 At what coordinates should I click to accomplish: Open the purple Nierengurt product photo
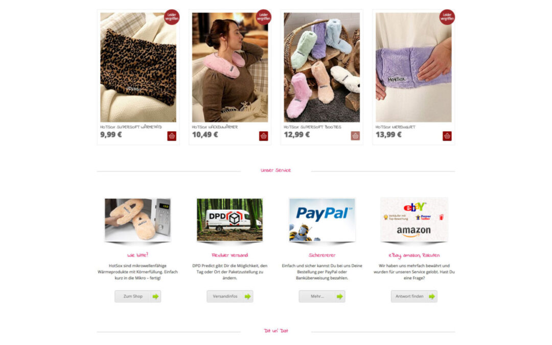tap(413, 67)
